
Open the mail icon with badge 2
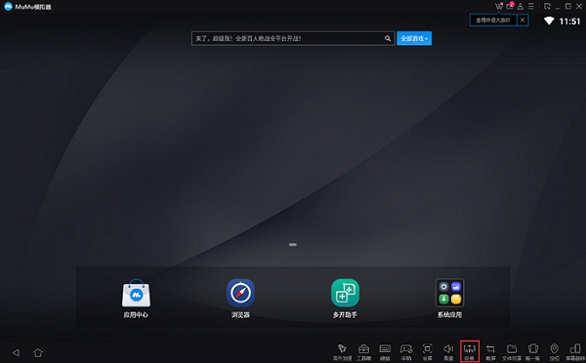(510, 6)
